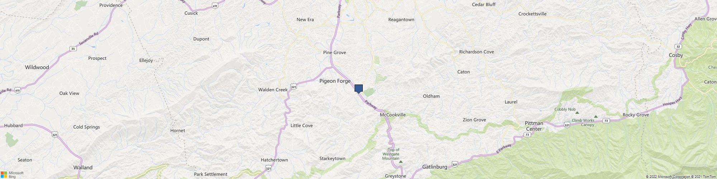This screenshot has width=717, height=179.
Task: Click the Microsoft Bing logo
Action: coord(12,174)
